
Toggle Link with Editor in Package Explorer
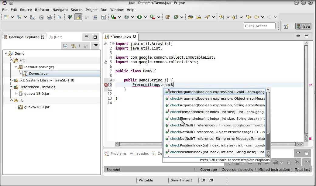73,46
